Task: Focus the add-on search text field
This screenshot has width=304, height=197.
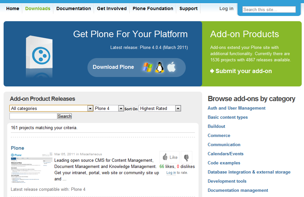Action: (33, 116)
